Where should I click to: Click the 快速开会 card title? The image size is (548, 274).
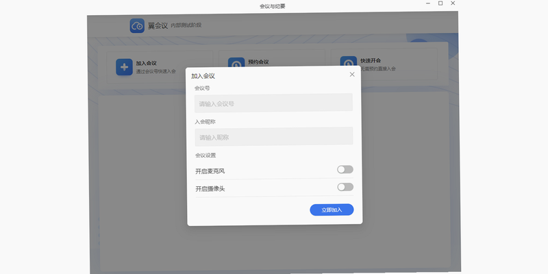click(x=371, y=61)
